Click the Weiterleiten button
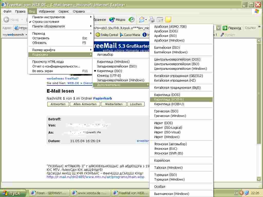 coord(114,104)
